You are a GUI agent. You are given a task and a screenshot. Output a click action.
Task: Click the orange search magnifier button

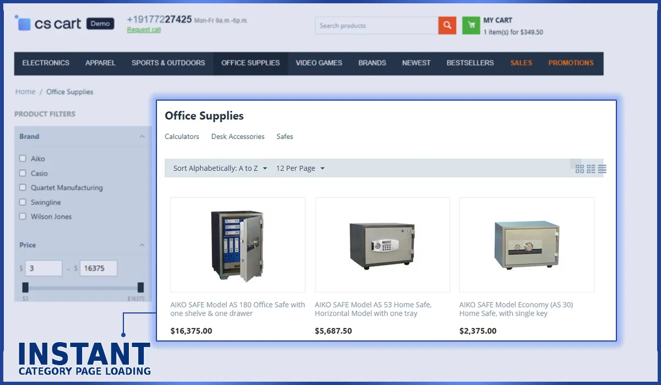click(x=447, y=25)
